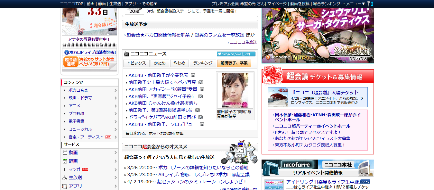The width and height of the screenshot is (434, 190).
Task: Expand the ボカロ音楽 row chevron
Action: [115, 90]
